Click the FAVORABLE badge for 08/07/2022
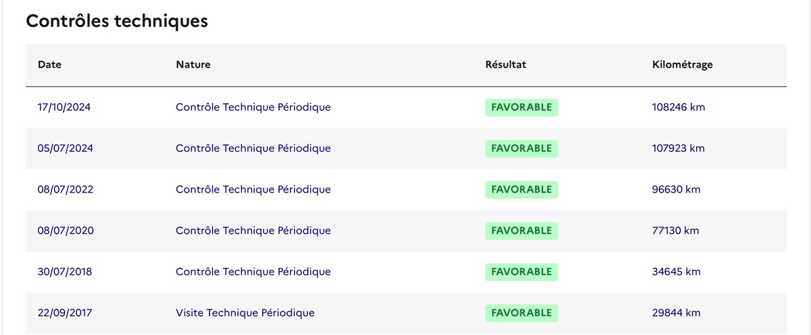811x335 pixels. point(521,190)
